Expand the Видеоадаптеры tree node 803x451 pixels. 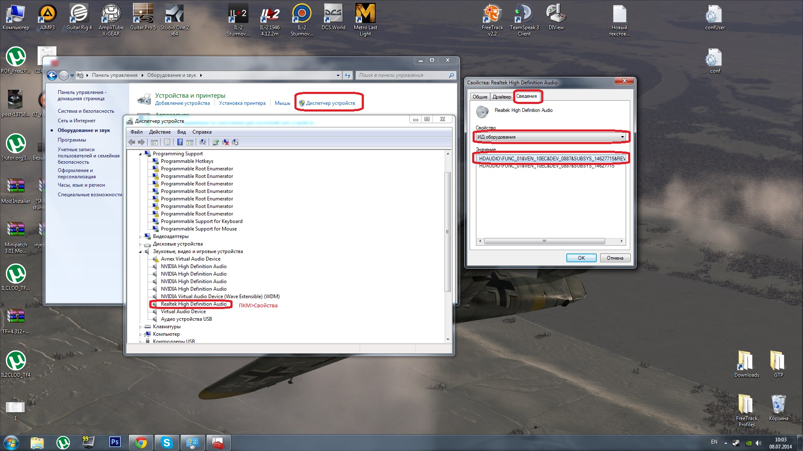pos(141,237)
